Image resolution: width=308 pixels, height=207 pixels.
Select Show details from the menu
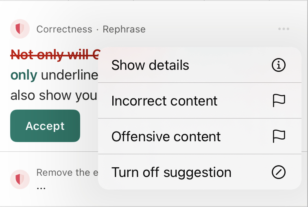200,65
